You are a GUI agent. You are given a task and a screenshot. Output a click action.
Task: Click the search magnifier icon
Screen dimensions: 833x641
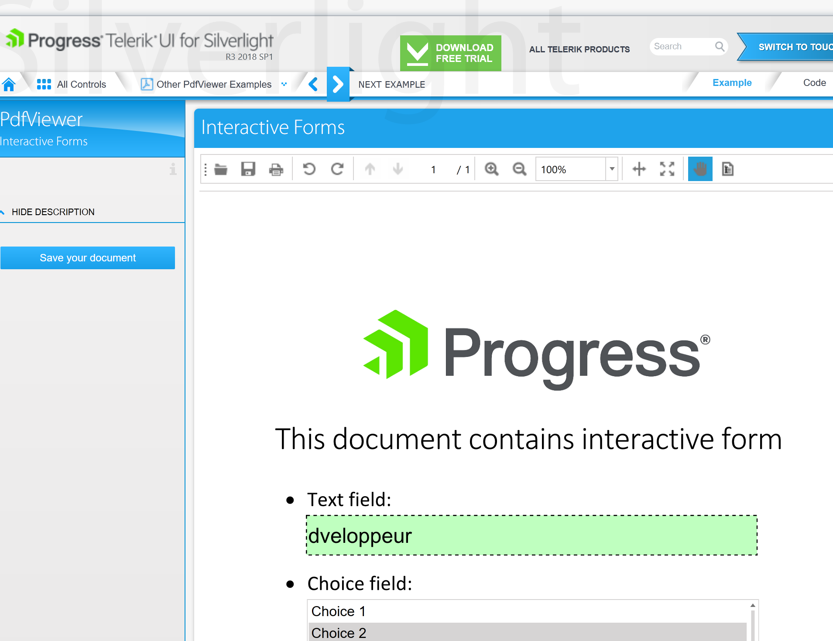point(720,46)
